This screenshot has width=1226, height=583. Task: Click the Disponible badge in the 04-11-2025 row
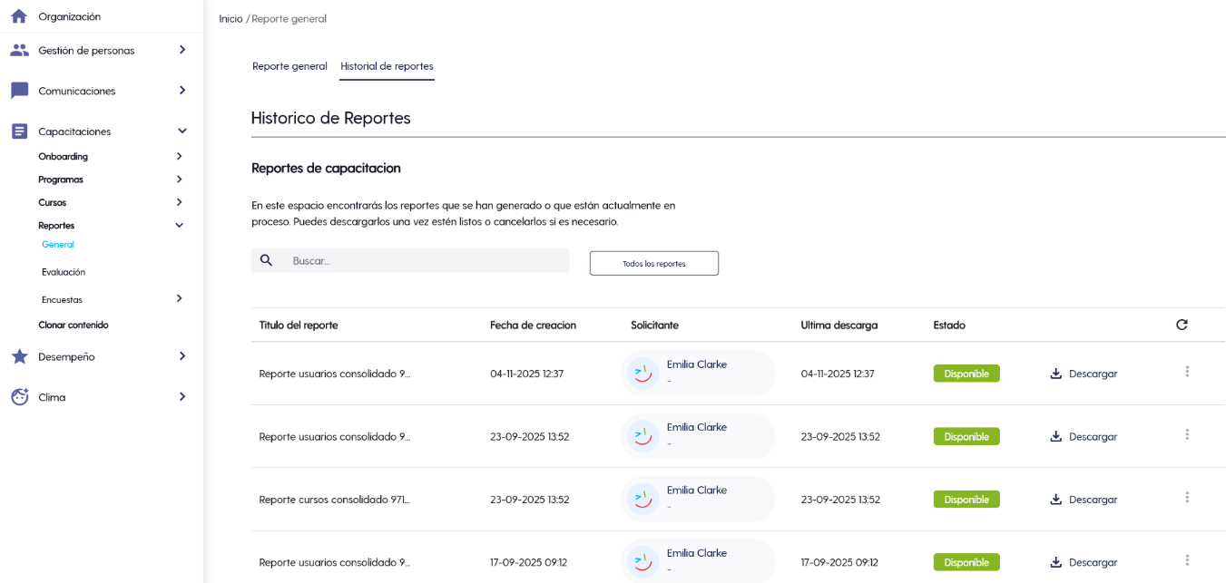pos(966,374)
